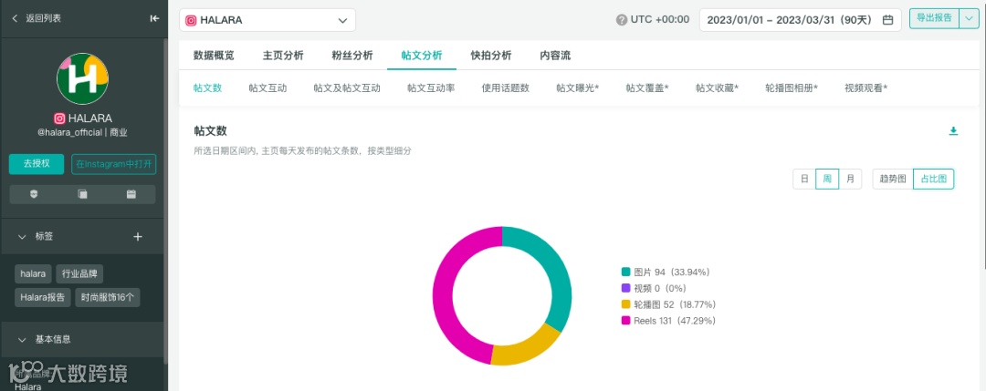Select the 帖文分析 tab
This screenshot has height=391, width=986.
(422, 56)
